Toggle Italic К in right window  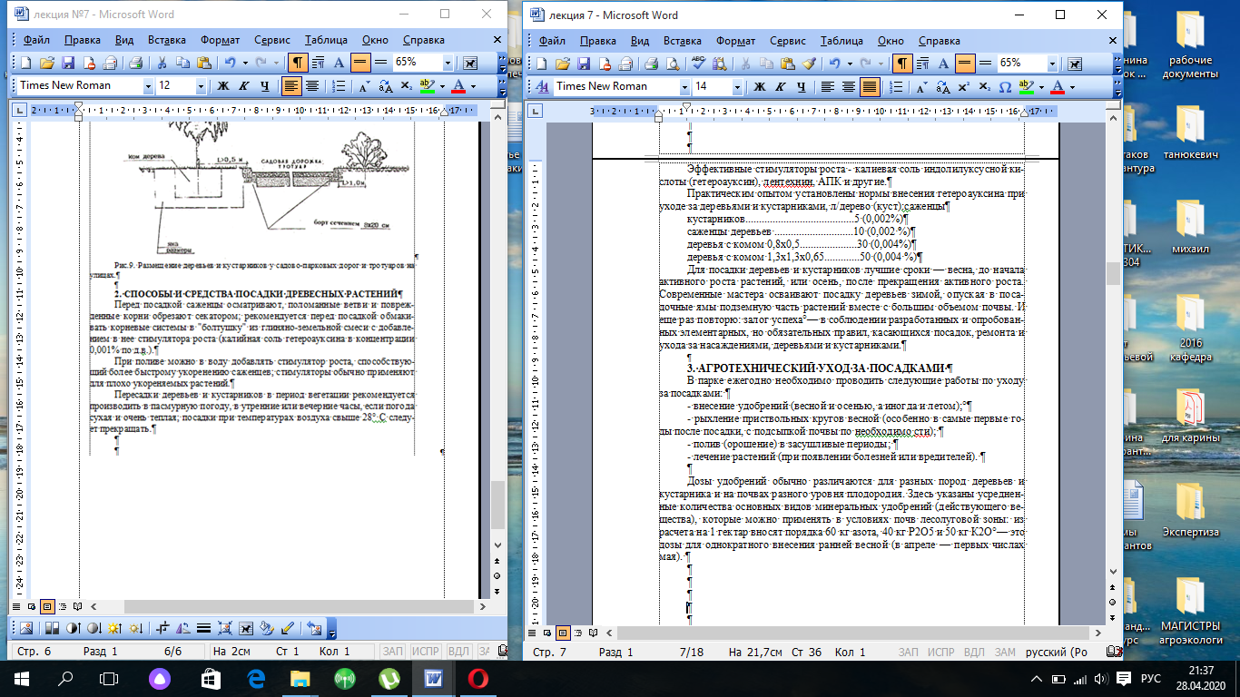[x=779, y=87]
